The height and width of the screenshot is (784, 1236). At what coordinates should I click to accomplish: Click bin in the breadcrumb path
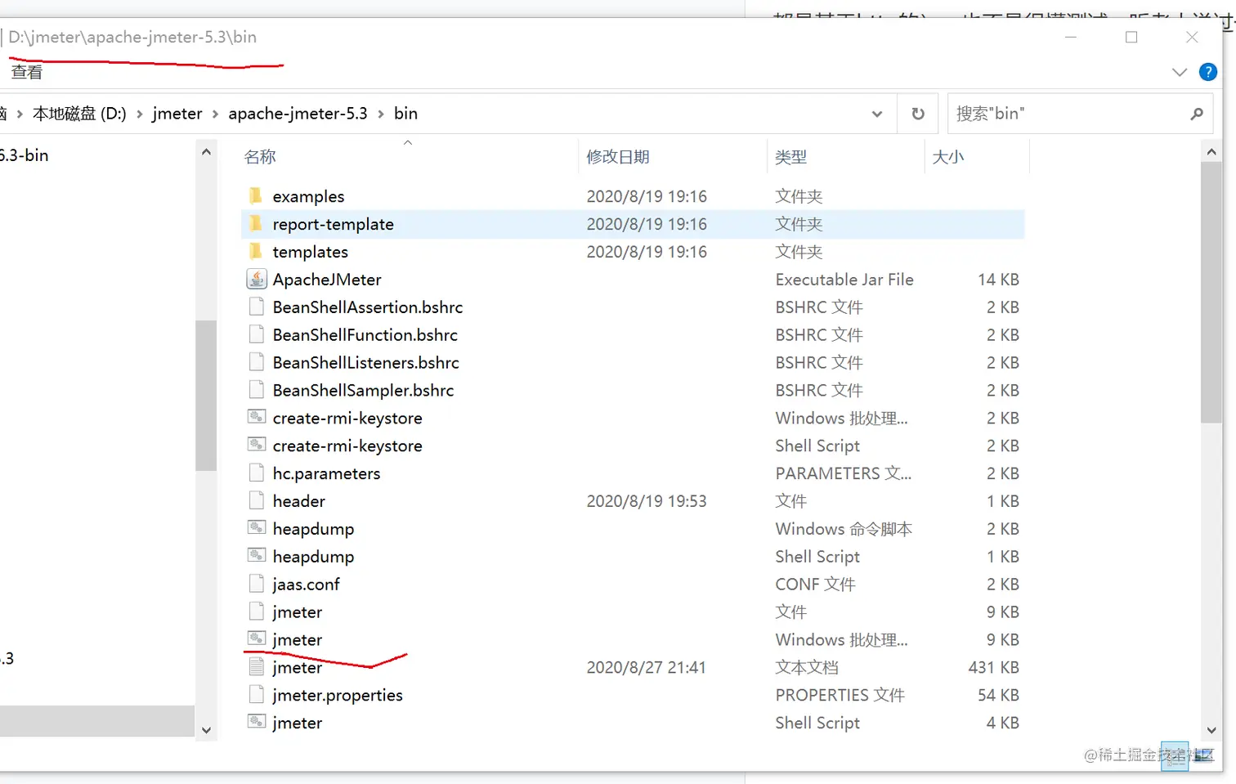[x=405, y=114]
